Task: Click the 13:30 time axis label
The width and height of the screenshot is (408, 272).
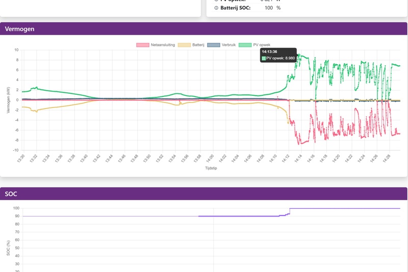Action: [21, 158]
